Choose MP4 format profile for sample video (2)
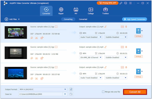The width and height of the screenshot is (152, 99). 139,51
